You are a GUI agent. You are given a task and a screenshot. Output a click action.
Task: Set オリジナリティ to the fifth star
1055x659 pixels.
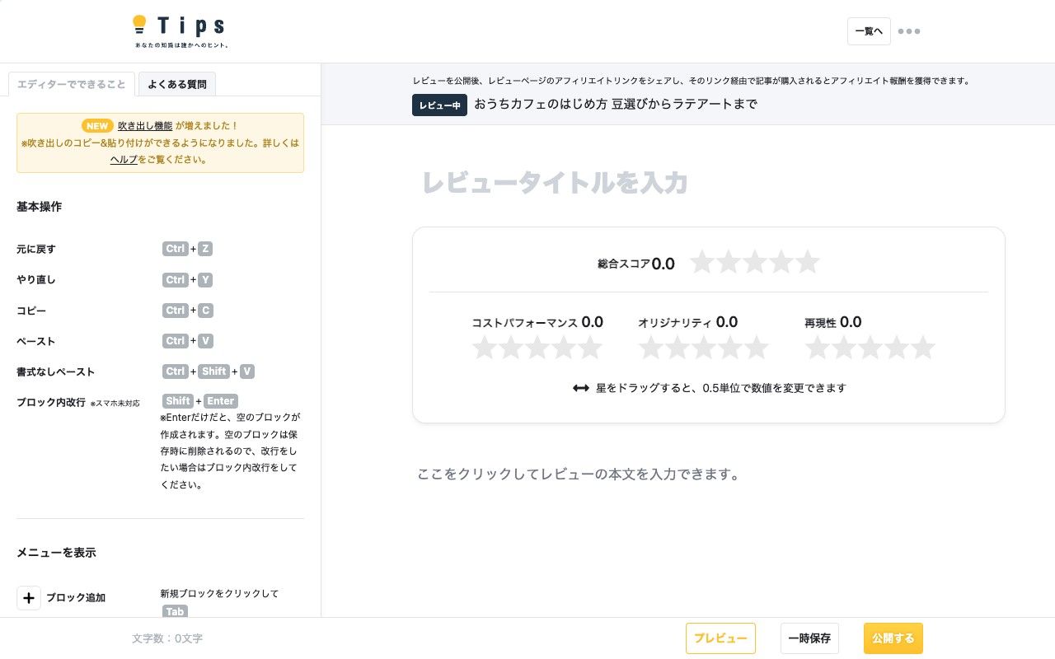point(757,348)
